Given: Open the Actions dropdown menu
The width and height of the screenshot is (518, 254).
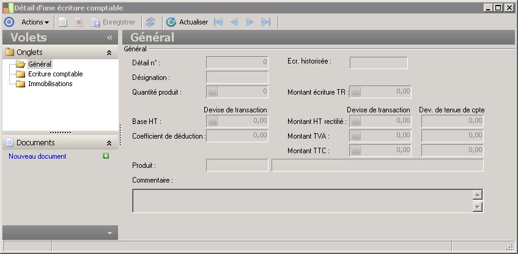Looking at the screenshot, I should click(35, 22).
